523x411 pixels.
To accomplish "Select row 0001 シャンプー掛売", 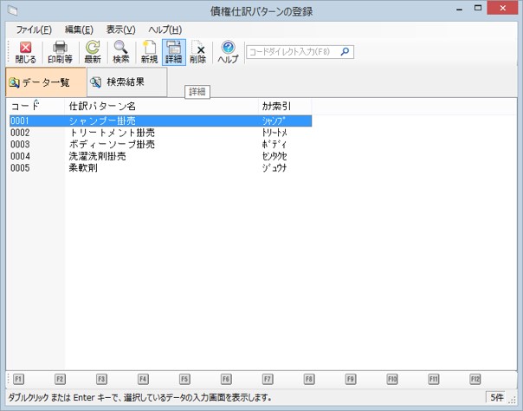I will click(x=161, y=121).
